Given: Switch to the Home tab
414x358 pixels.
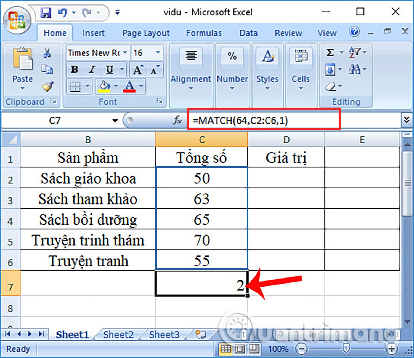Looking at the screenshot, I should pos(55,33).
